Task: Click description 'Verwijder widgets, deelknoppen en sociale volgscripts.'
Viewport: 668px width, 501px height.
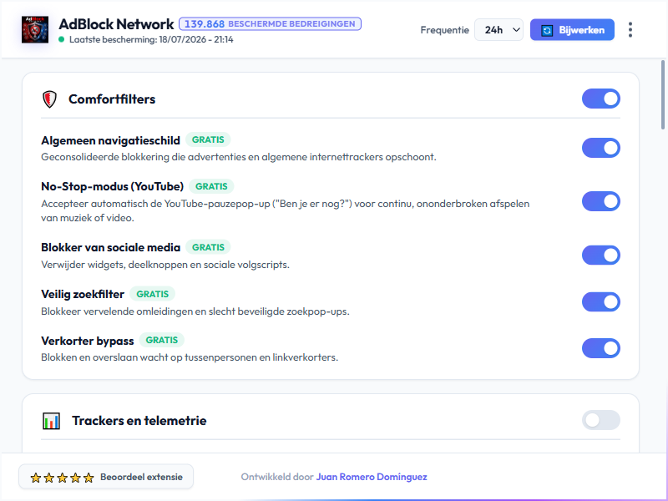Action: (165, 265)
